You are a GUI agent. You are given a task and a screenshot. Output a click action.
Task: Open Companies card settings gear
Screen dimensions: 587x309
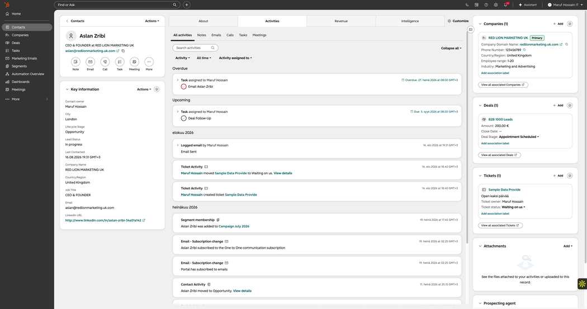coord(570,24)
